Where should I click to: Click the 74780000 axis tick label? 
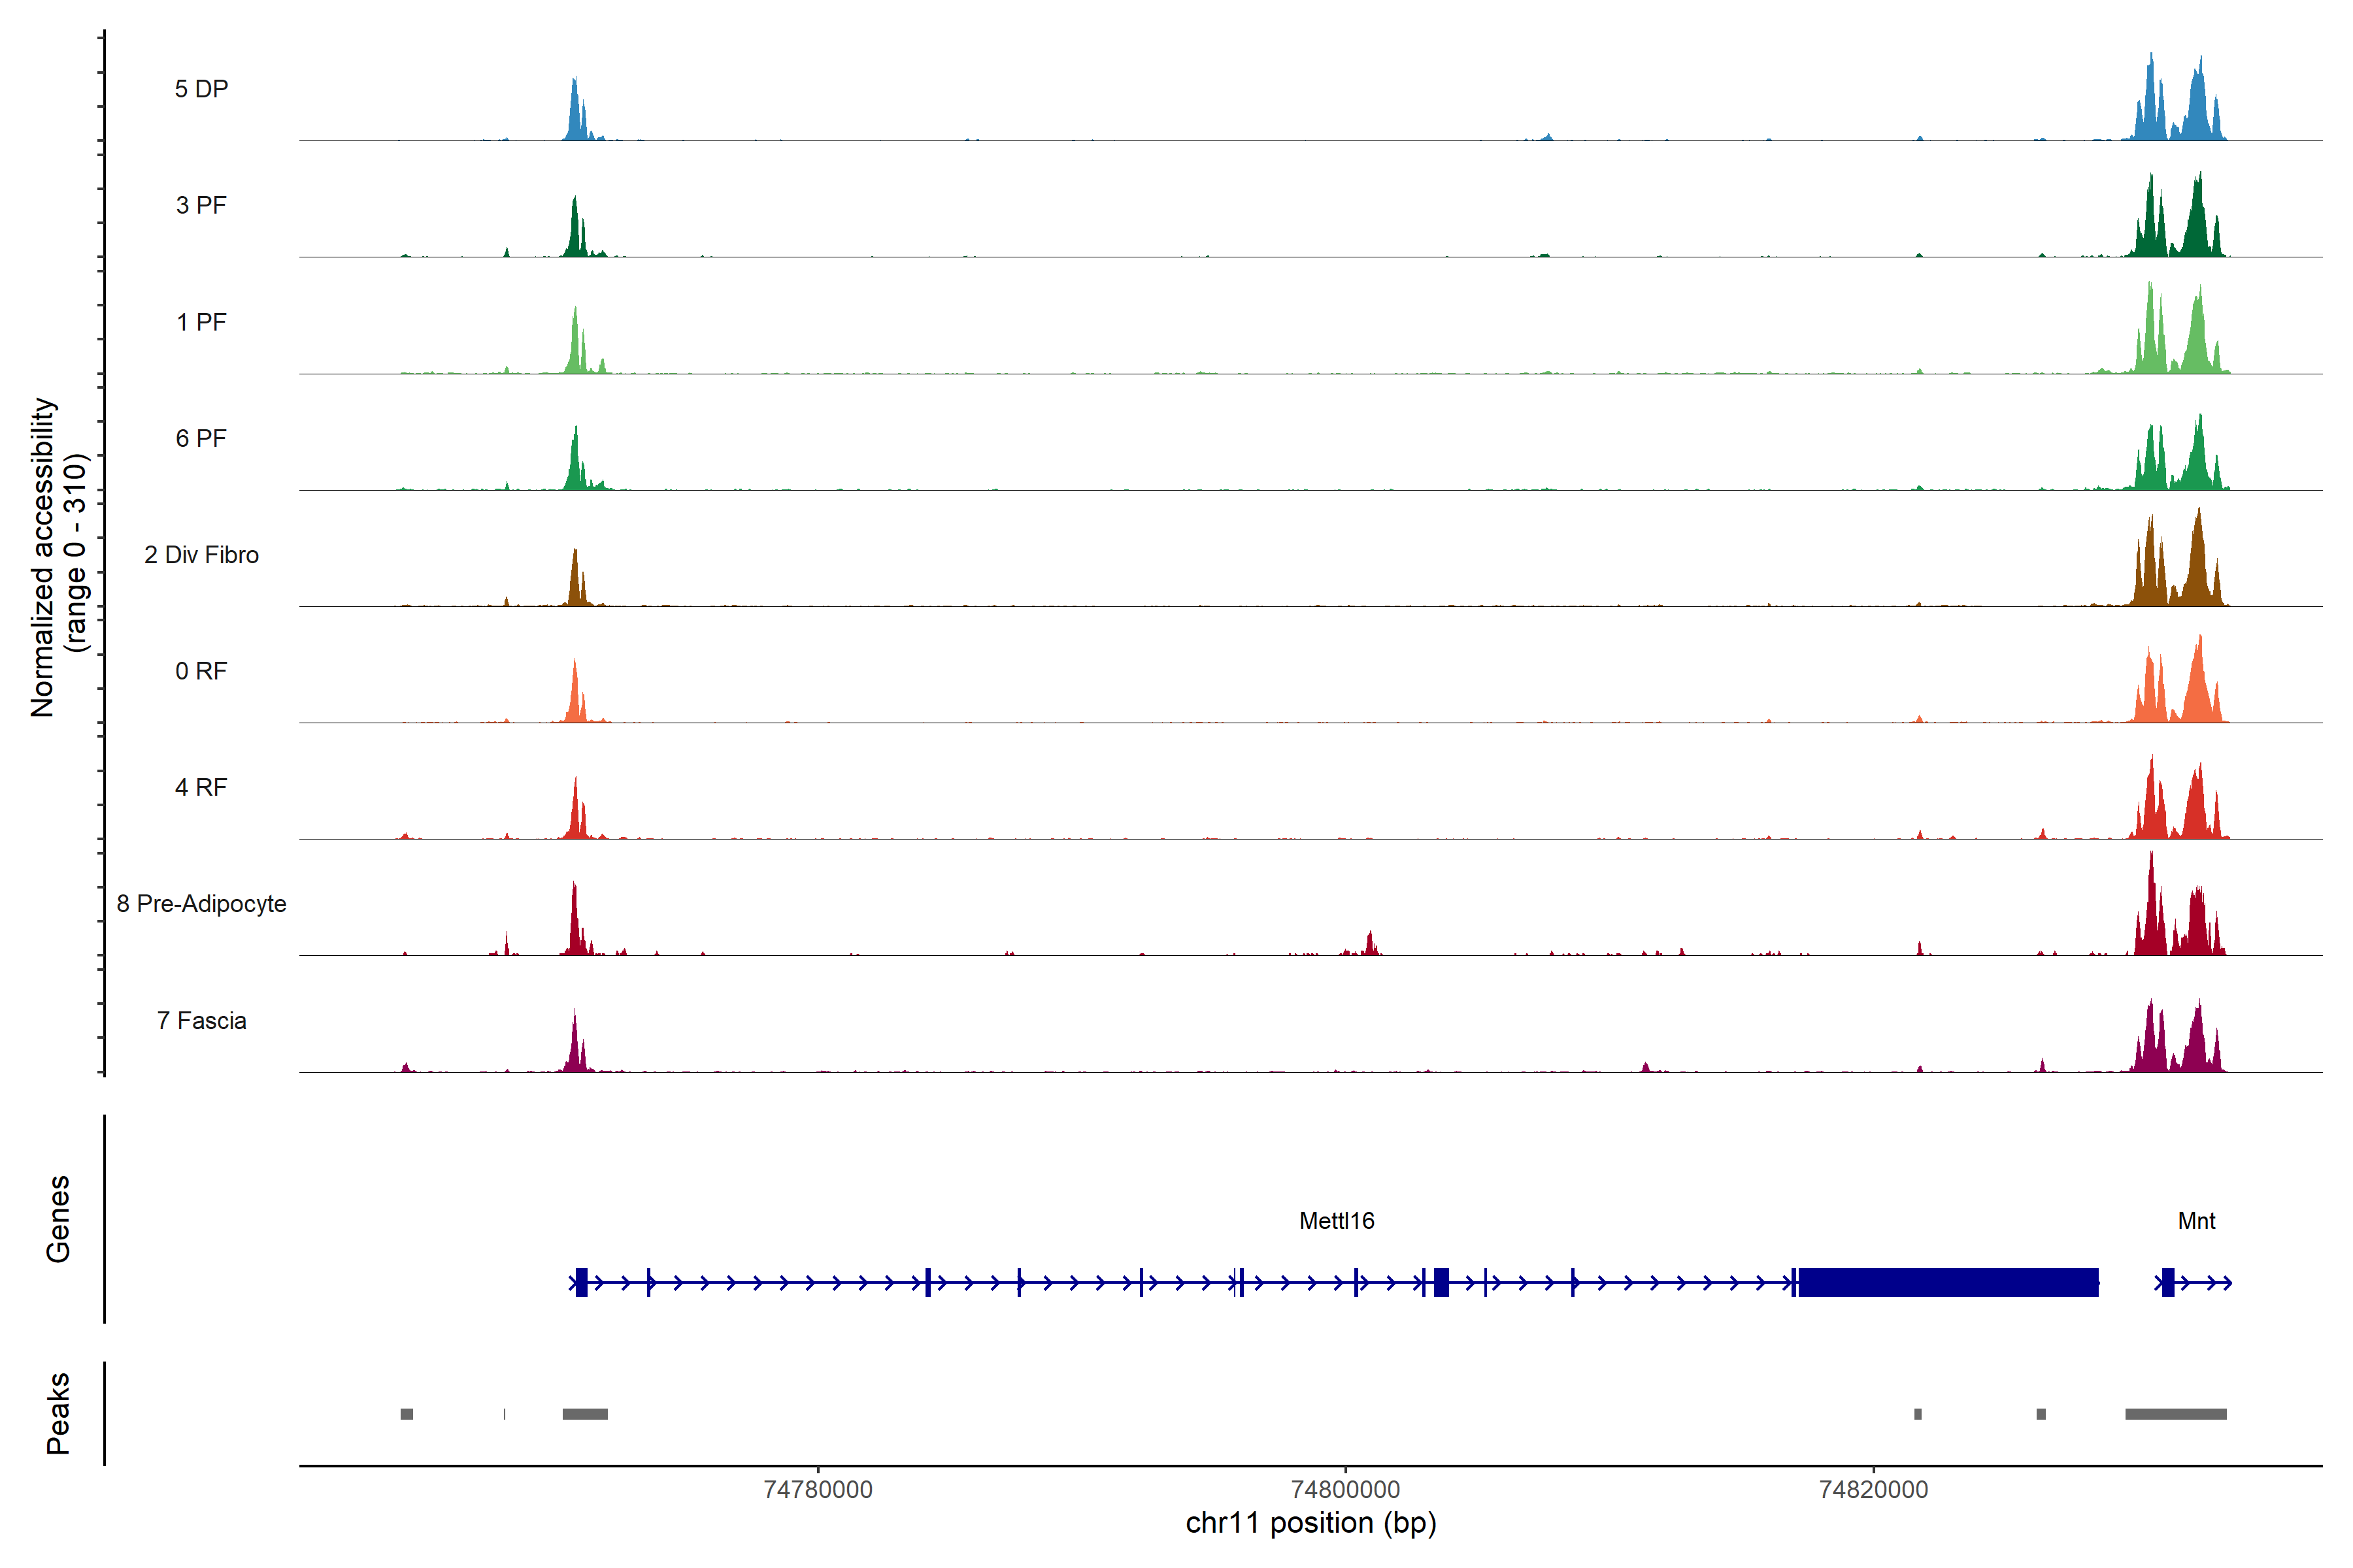[818, 1490]
